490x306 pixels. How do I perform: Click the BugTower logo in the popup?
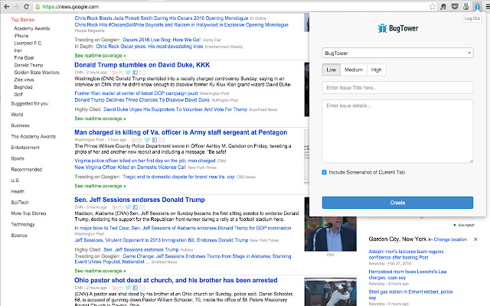397,28
